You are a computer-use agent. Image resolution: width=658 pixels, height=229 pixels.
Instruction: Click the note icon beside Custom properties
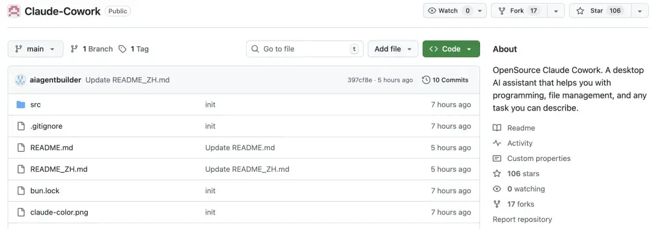pos(497,159)
